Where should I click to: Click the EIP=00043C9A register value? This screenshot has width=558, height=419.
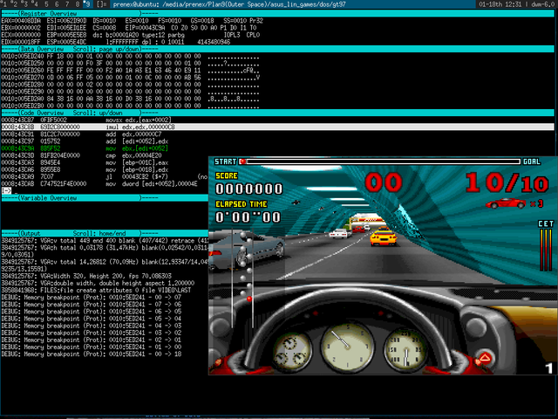[x=145, y=28]
